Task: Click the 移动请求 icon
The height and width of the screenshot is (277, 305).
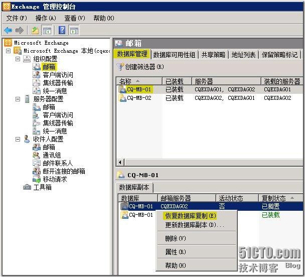Action: pos(37,179)
